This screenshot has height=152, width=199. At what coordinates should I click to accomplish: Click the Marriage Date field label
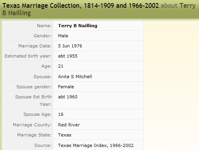[35, 46]
